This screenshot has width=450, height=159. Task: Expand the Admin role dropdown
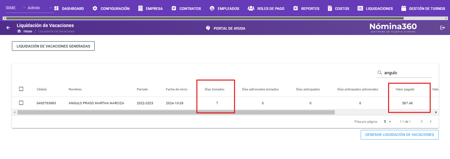[40, 8]
